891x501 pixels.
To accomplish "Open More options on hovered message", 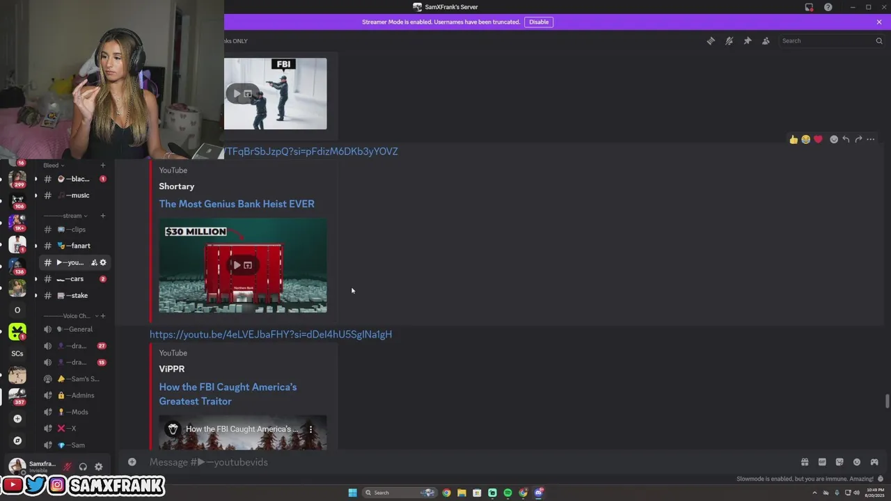I will (x=871, y=139).
